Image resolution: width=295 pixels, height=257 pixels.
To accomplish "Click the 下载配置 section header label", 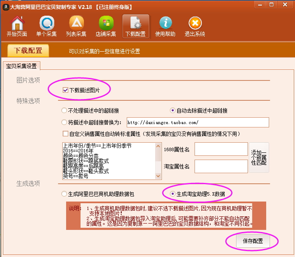I will [x=28, y=50].
